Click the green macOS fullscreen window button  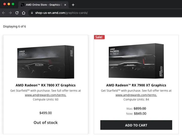coord(13,4)
